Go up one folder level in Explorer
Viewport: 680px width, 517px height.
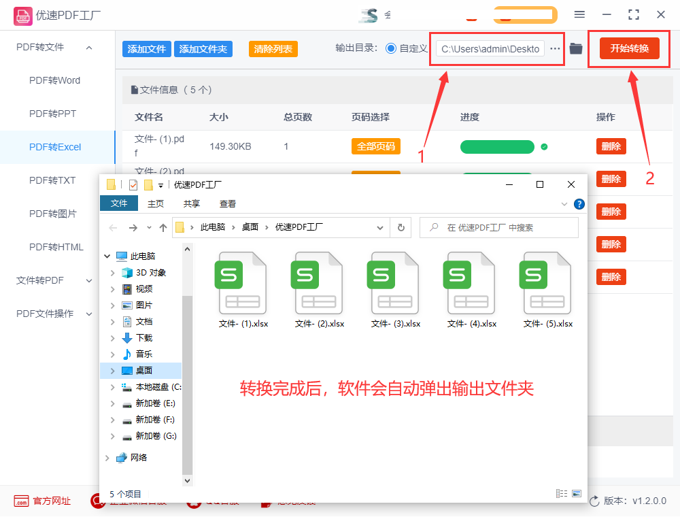coord(163,228)
